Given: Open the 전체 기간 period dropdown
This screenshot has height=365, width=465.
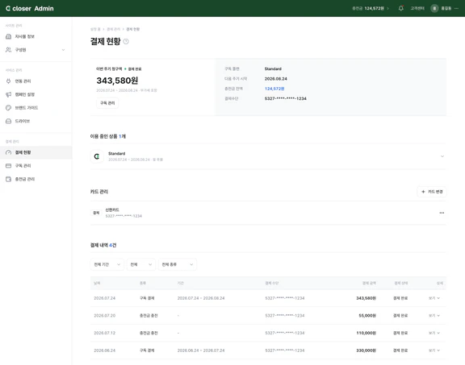Looking at the screenshot, I should 107,264.
